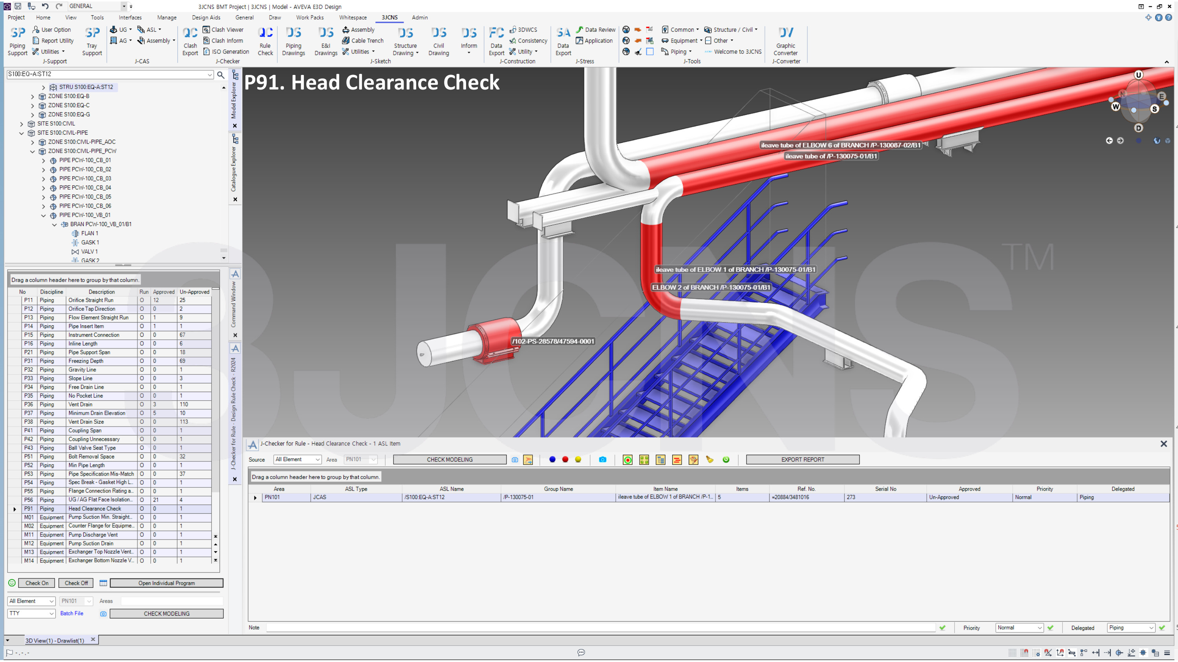Screen dimensions: 1178x662
Task: Switch to the Design Aids ribbon tab
Action: pos(206,17)
